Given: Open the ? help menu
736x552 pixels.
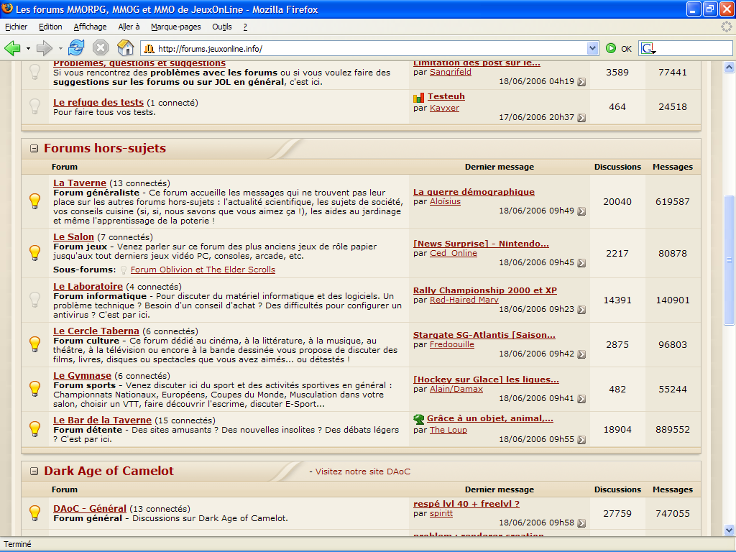Looking at the screenshot, I should pos(245,27).
